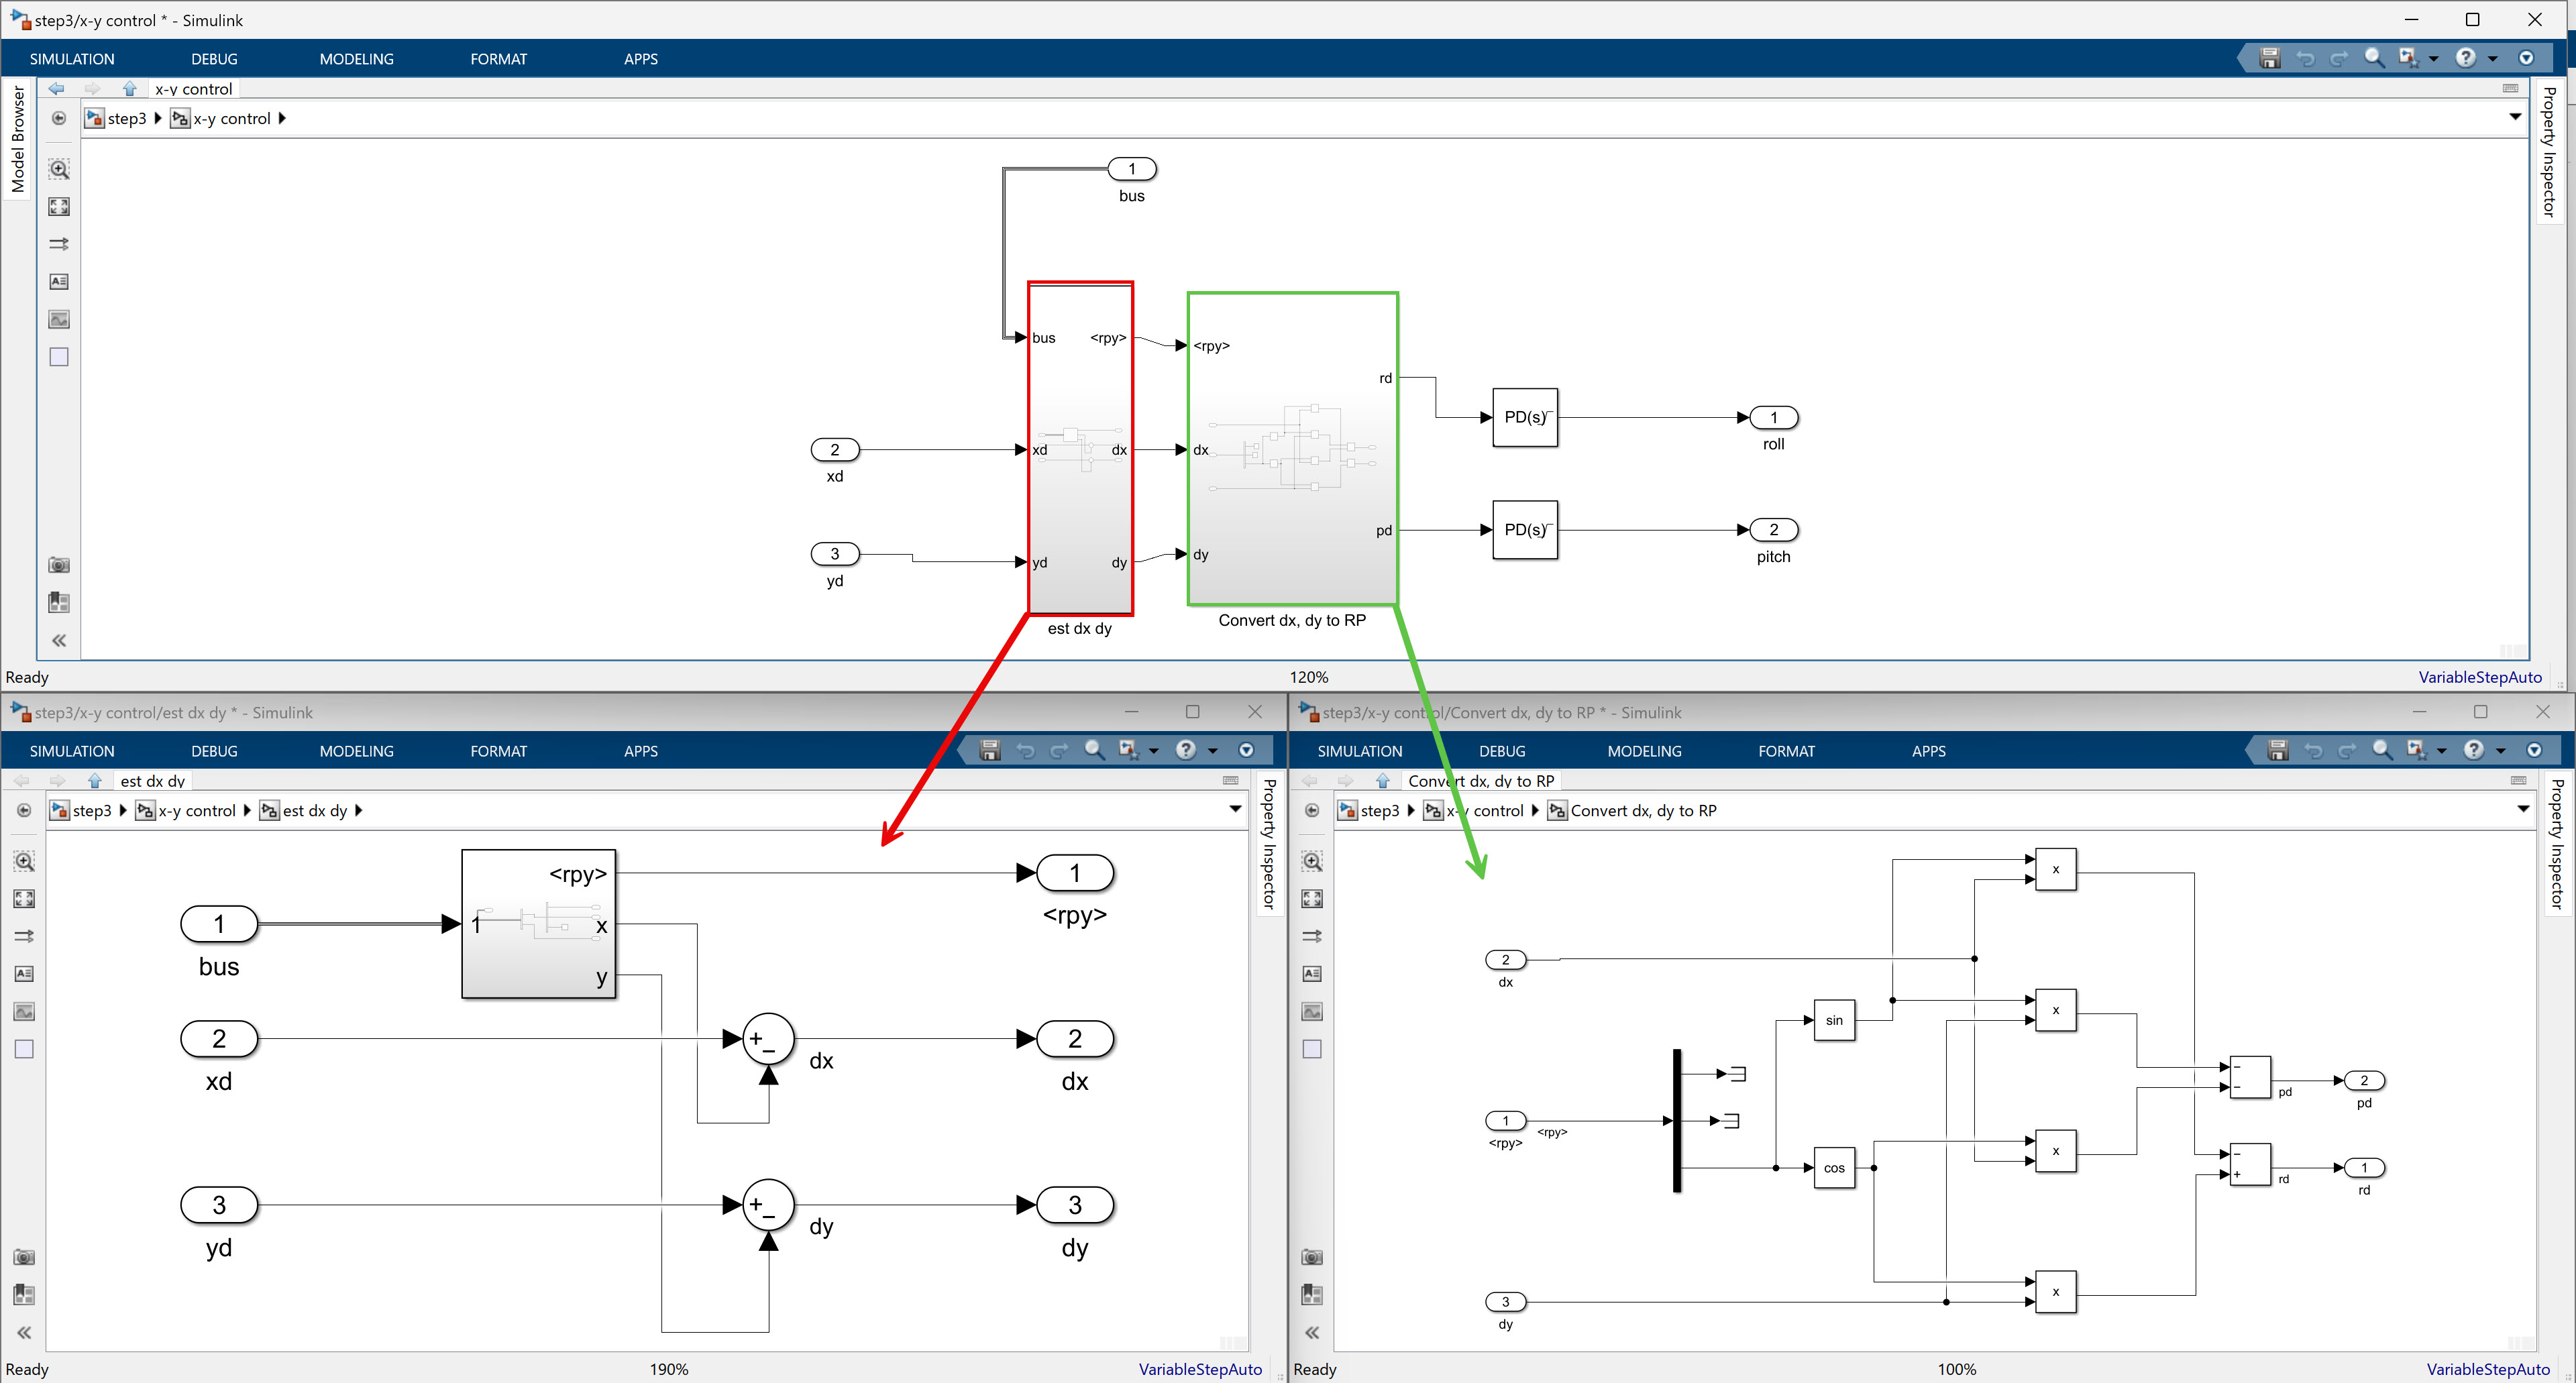
Task: Open DEBUG tab in x-y control window
Action: pos(214,59)
